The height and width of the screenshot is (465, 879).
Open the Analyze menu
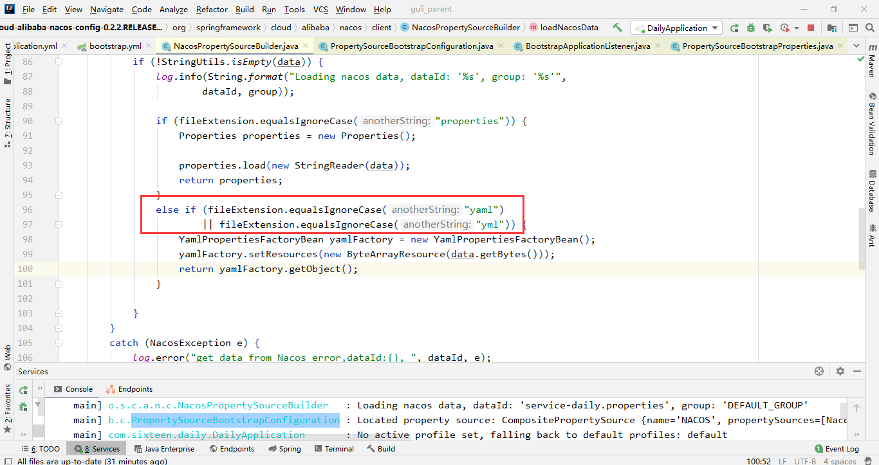(x=174, y=9)
